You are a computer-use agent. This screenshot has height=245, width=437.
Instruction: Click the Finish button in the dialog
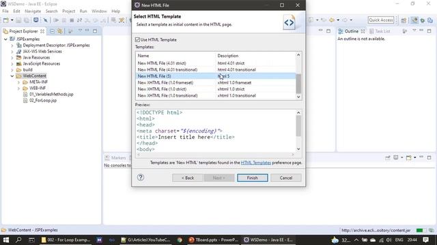tap(252, 178)
